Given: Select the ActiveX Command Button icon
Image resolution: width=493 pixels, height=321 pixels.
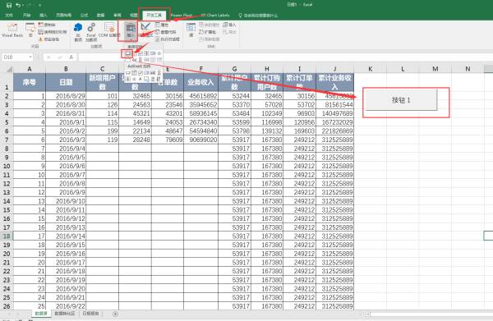Looking at the screenshot, I should tap(128, 73).
